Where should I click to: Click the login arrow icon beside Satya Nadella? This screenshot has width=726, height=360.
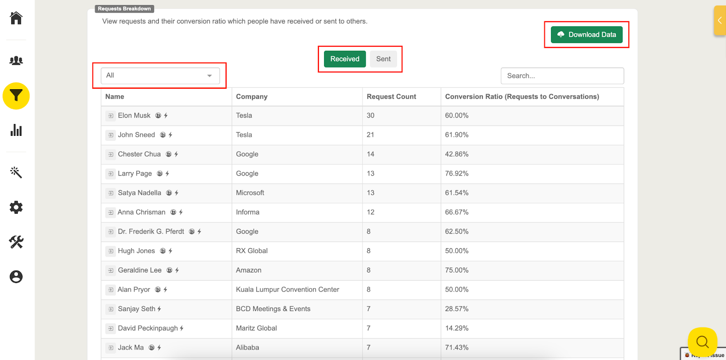(111, 193)
